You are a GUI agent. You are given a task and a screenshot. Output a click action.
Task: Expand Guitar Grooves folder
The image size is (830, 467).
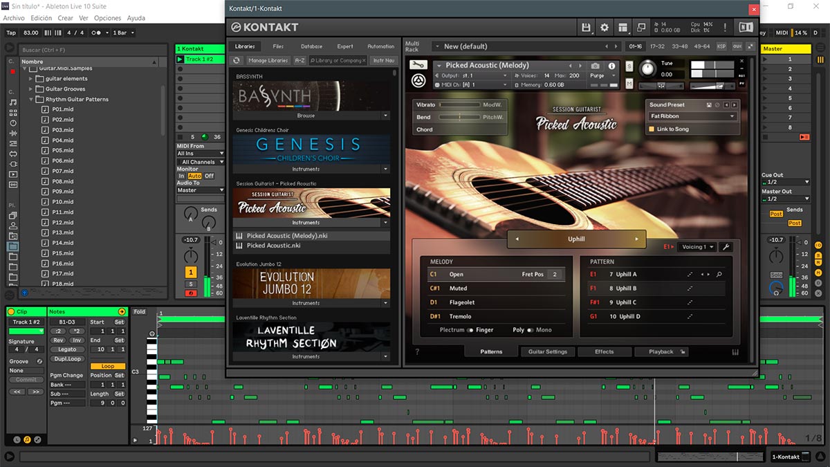[x=32, y=89]
